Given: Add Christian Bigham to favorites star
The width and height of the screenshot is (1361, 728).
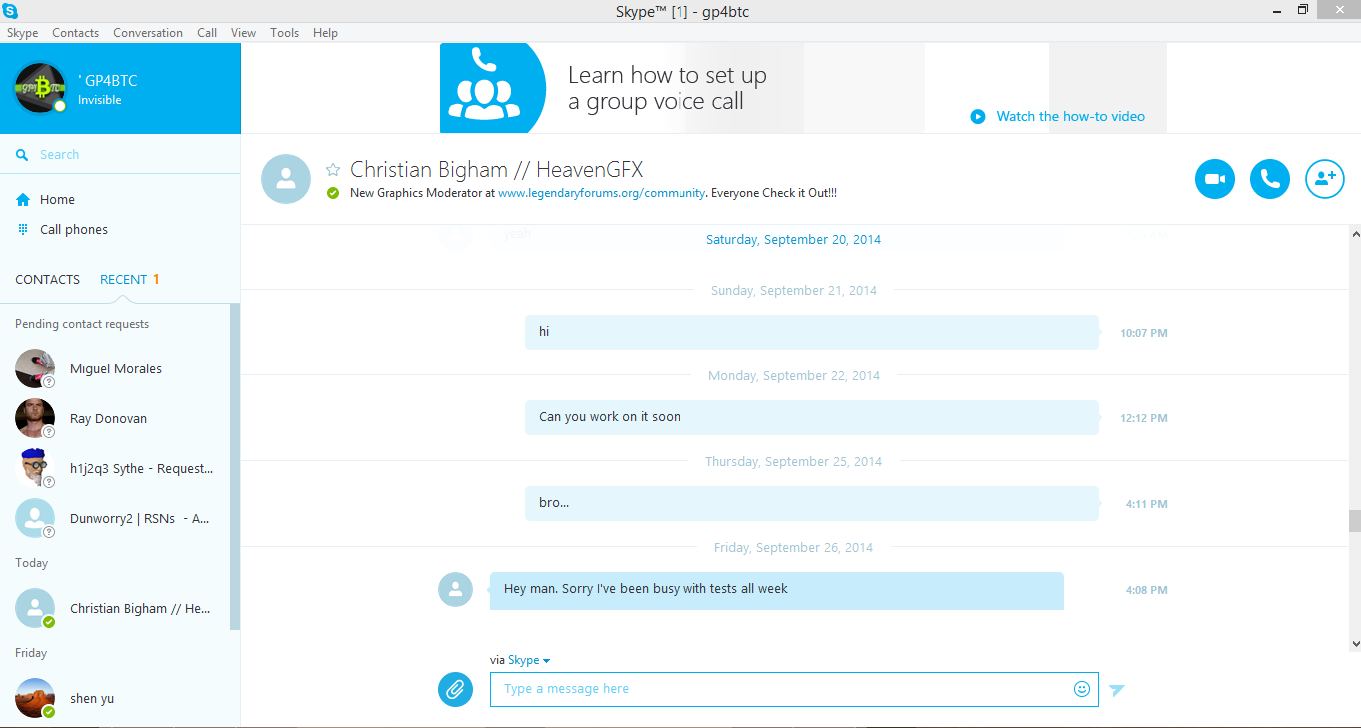Looking at the screenshot, I should coord(333,169).
